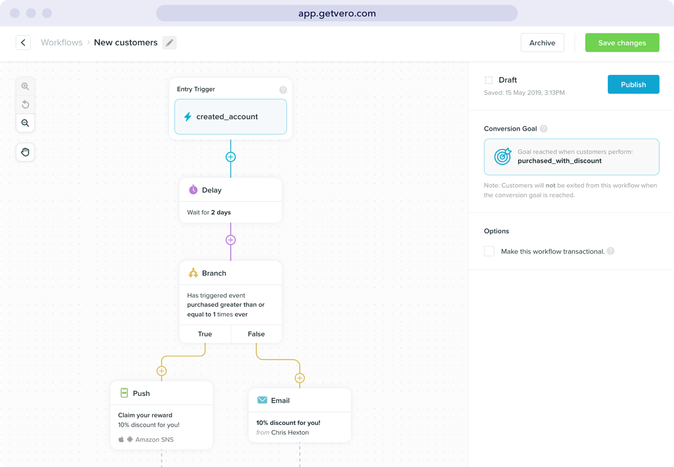
Task: Select the created_account trigger box
Action: [x=231, y=117]
